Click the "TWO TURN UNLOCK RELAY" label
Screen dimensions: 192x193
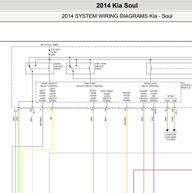(x=100, y=66)
